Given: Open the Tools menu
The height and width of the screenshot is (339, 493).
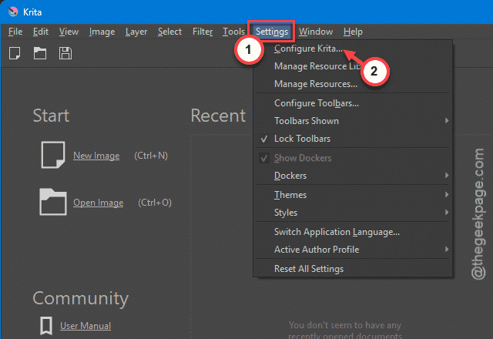Looking at the screenshot, I should (233, 32).
